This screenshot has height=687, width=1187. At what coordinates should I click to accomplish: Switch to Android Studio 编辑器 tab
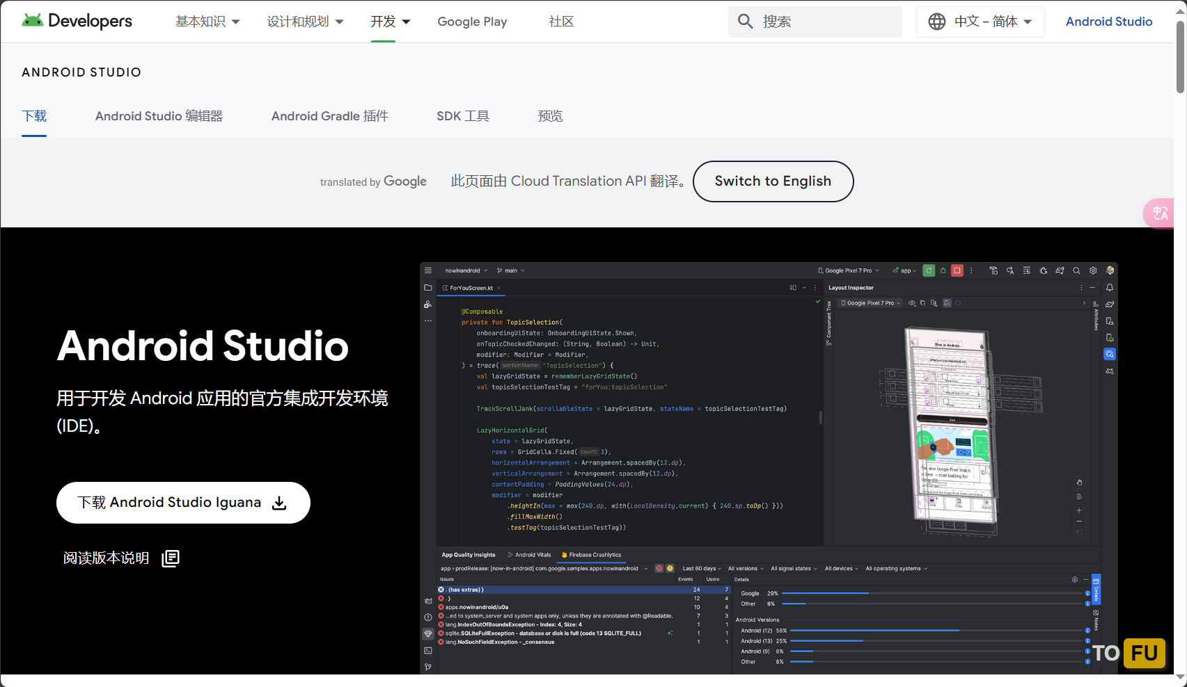point(159,116)
